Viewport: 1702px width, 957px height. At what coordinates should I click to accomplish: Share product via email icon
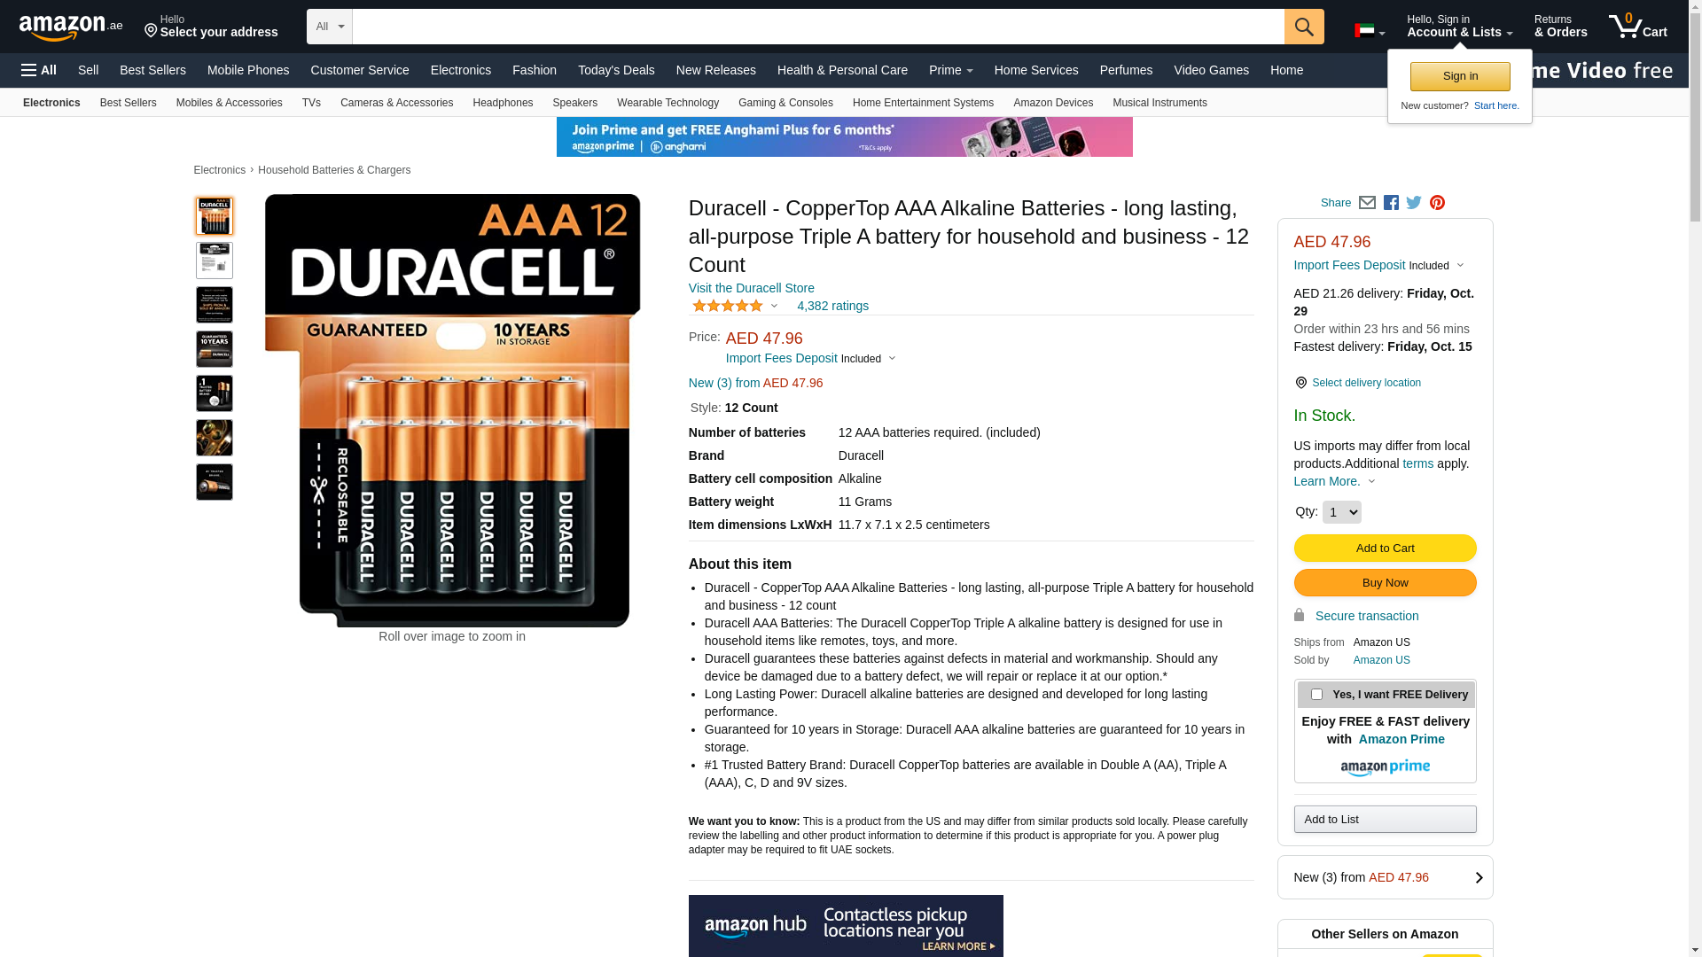coord(1367,203)
